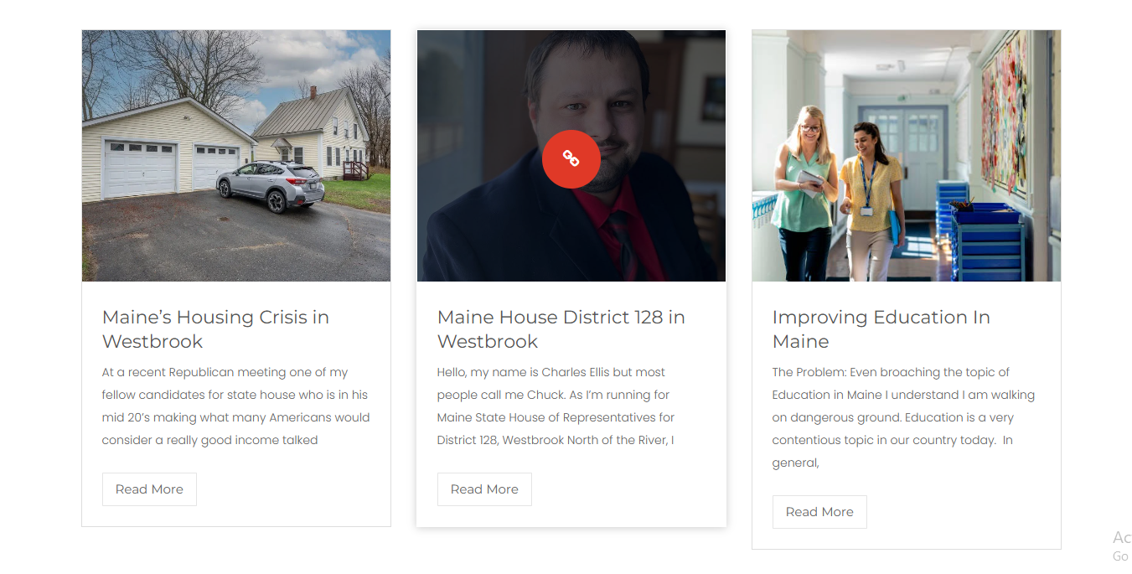
Task: Click Read More under House District 128 post
Action: click(484, 489)
